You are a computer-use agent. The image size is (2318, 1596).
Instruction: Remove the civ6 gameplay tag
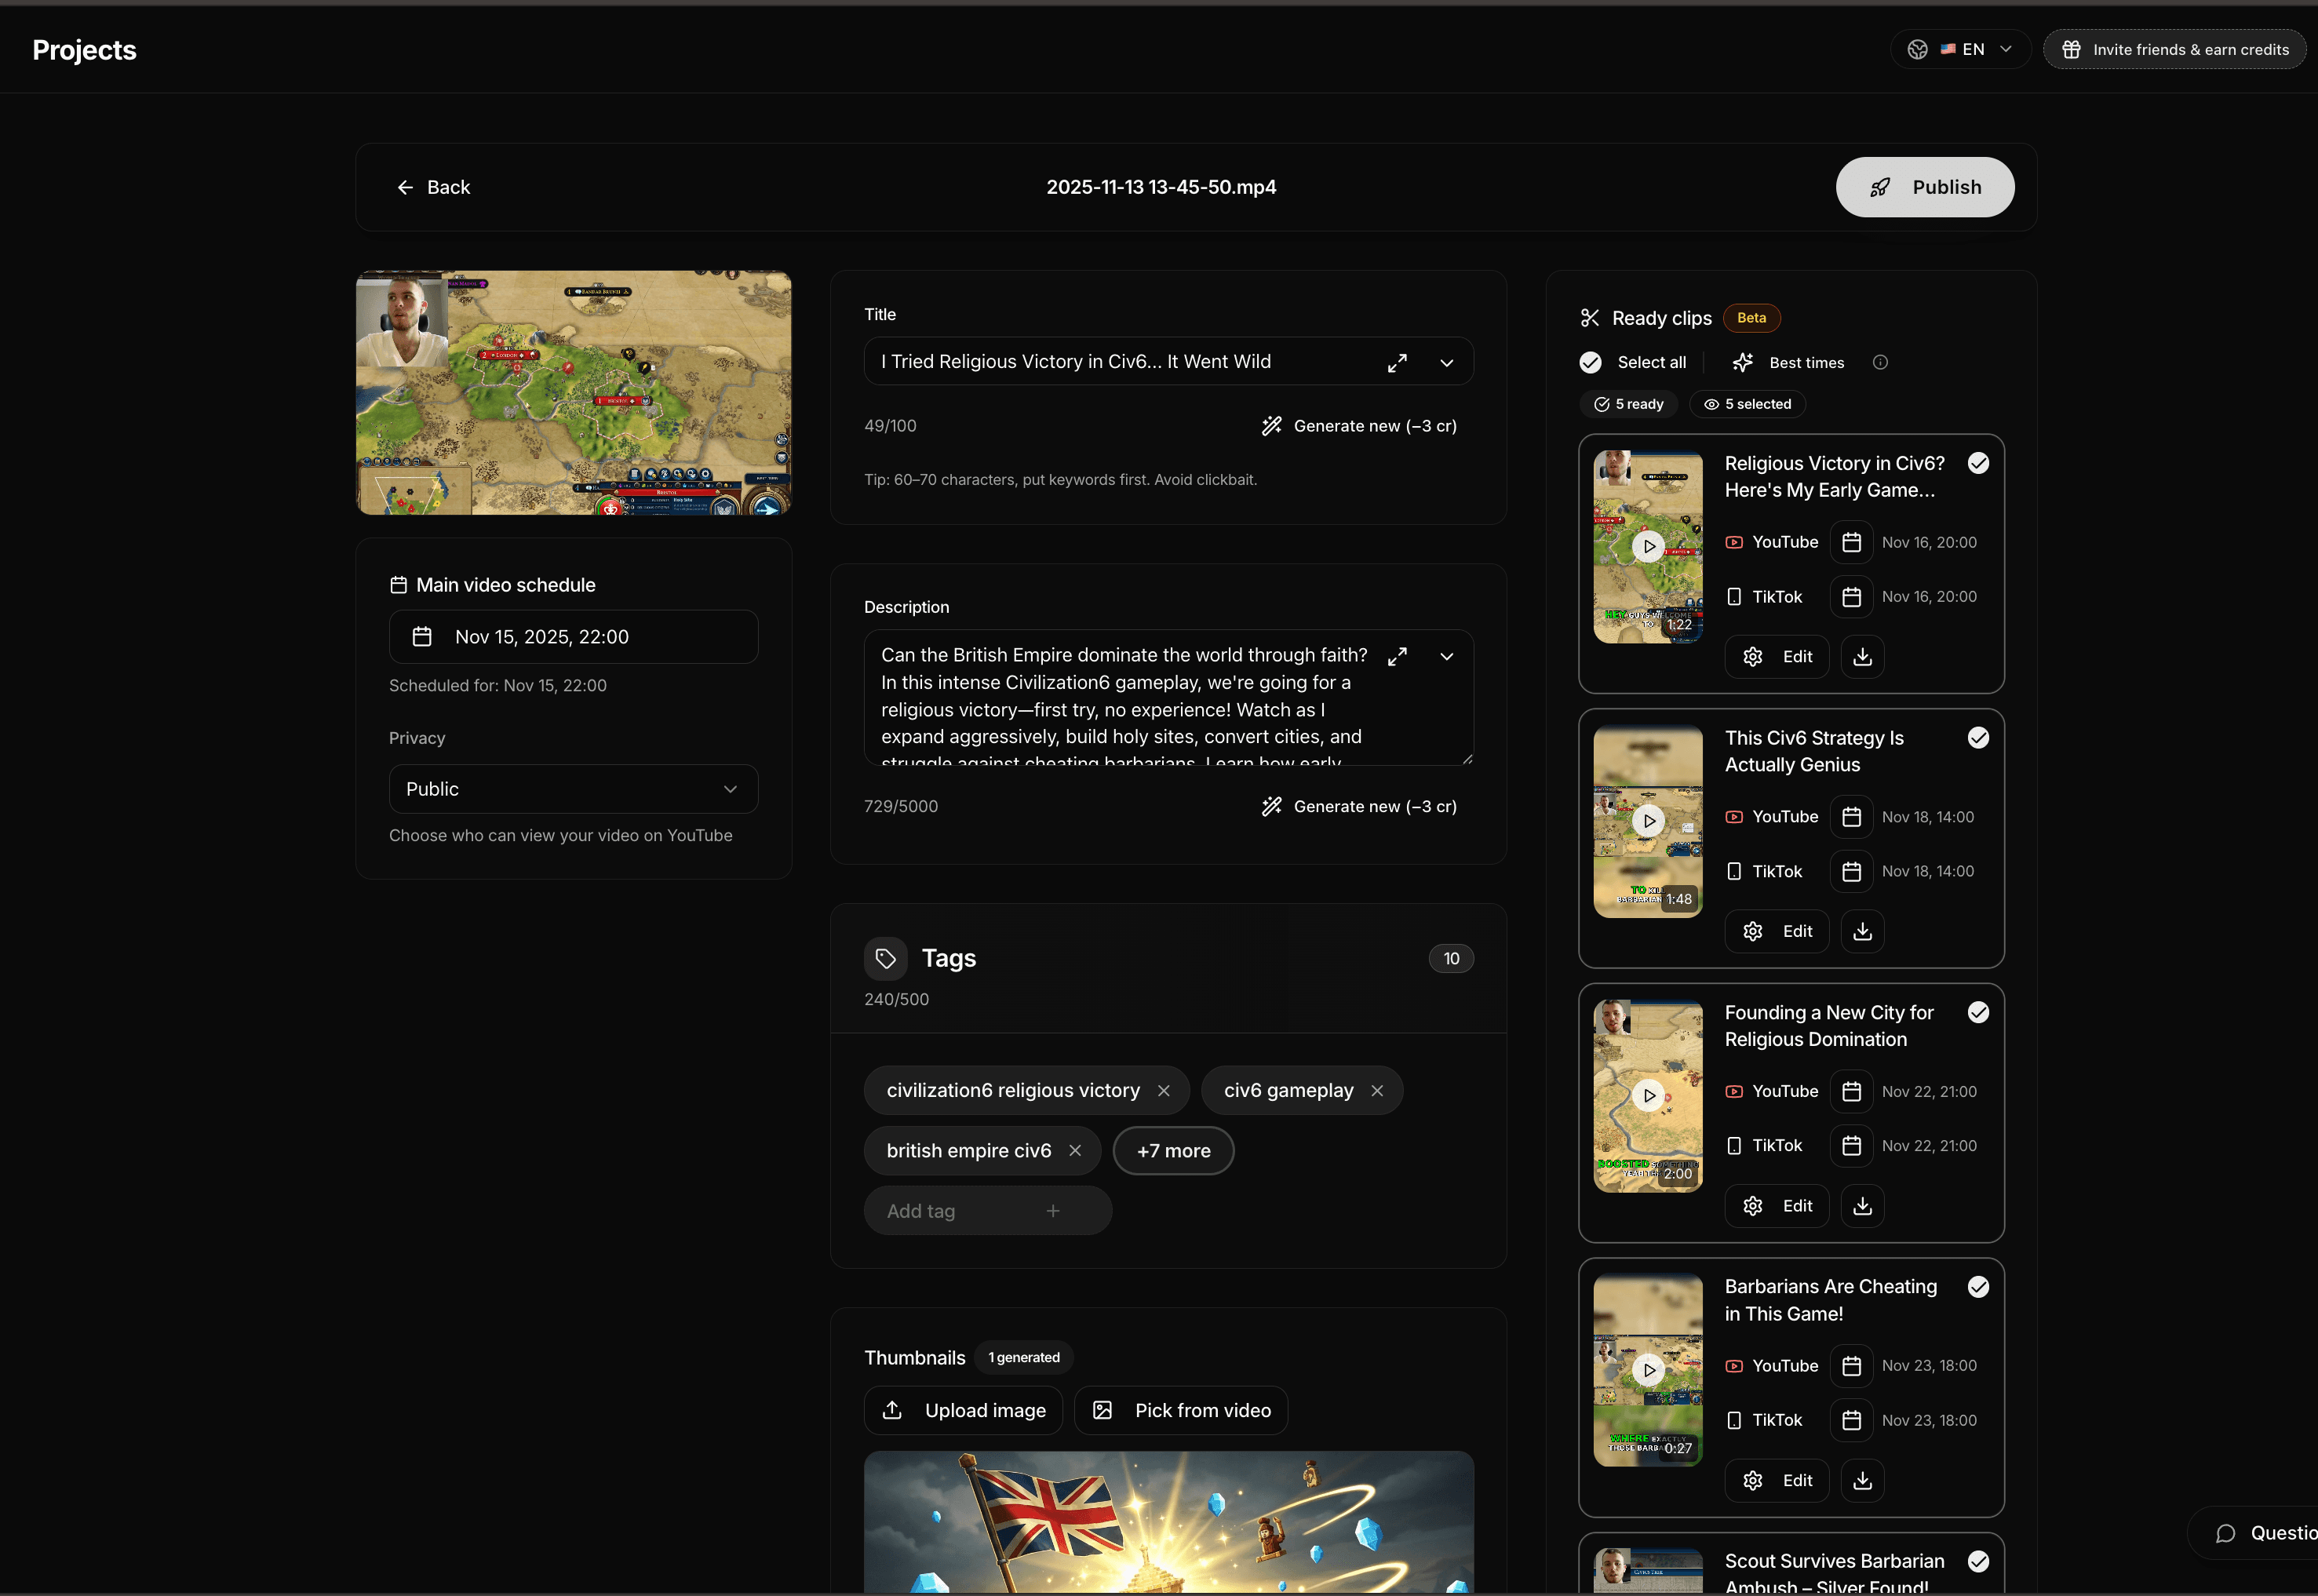(1377, 1091)
